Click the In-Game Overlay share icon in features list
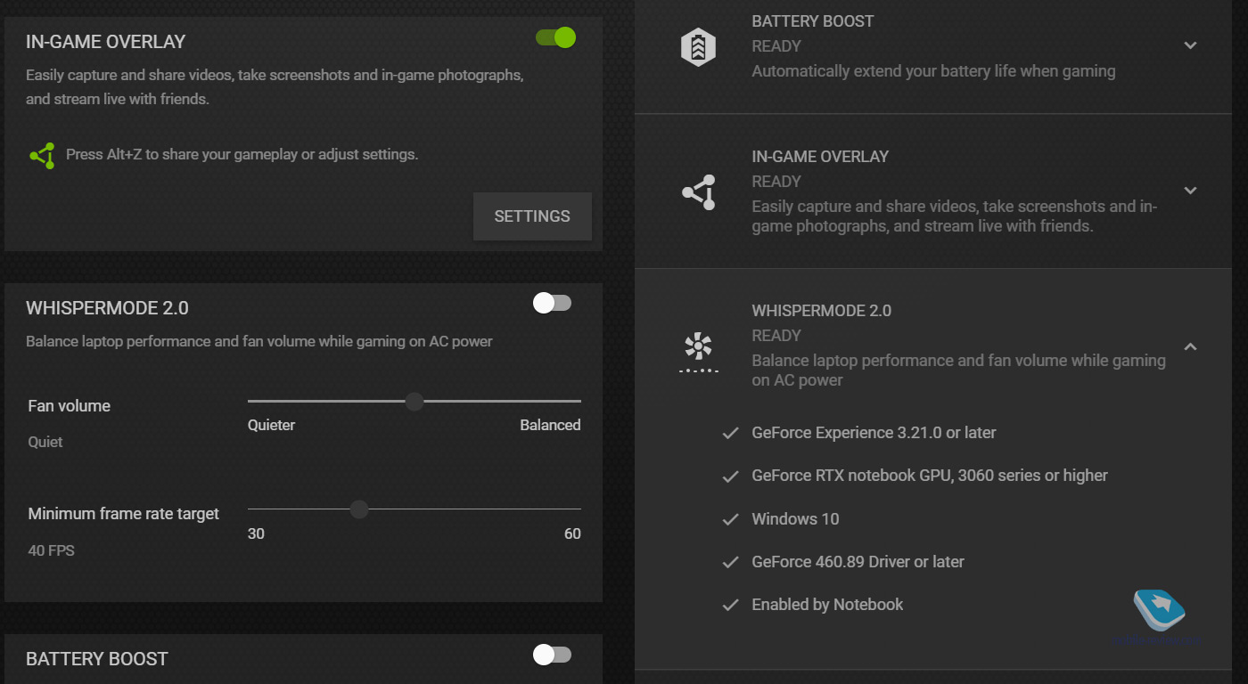The width and height of the screenshot is (1248, 684). tap(698, 192)
